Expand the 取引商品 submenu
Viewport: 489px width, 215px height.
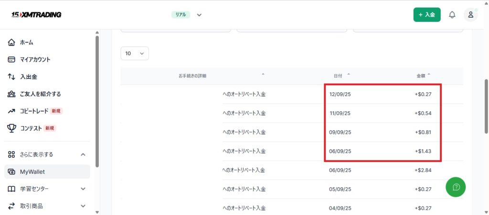pyautogui.click(x=83, y=206)
